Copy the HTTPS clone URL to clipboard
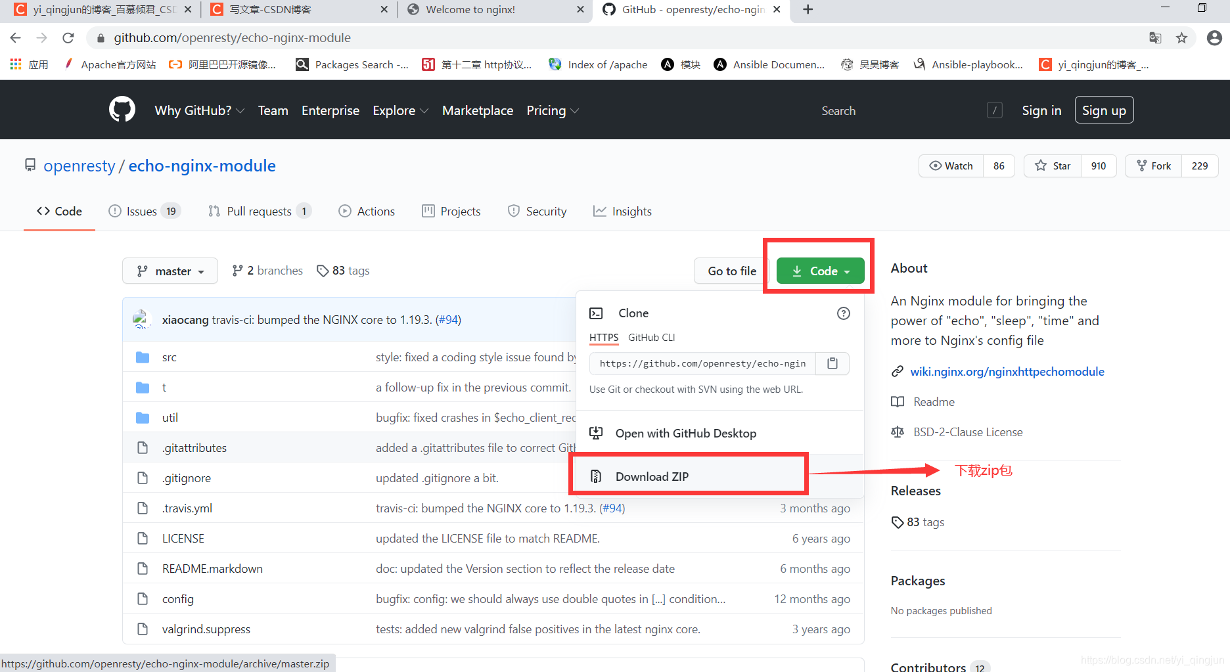Screen dimensions: 1230x672 (x=832, y=363)
